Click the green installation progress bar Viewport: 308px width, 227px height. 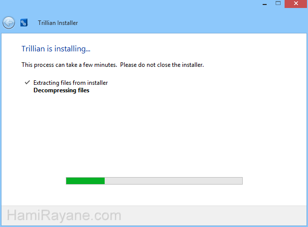(x=154, y=181)
